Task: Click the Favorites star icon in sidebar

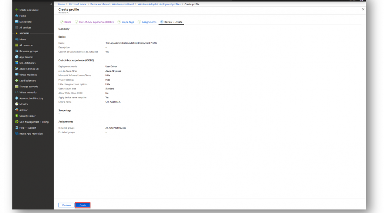Action: 17,33
